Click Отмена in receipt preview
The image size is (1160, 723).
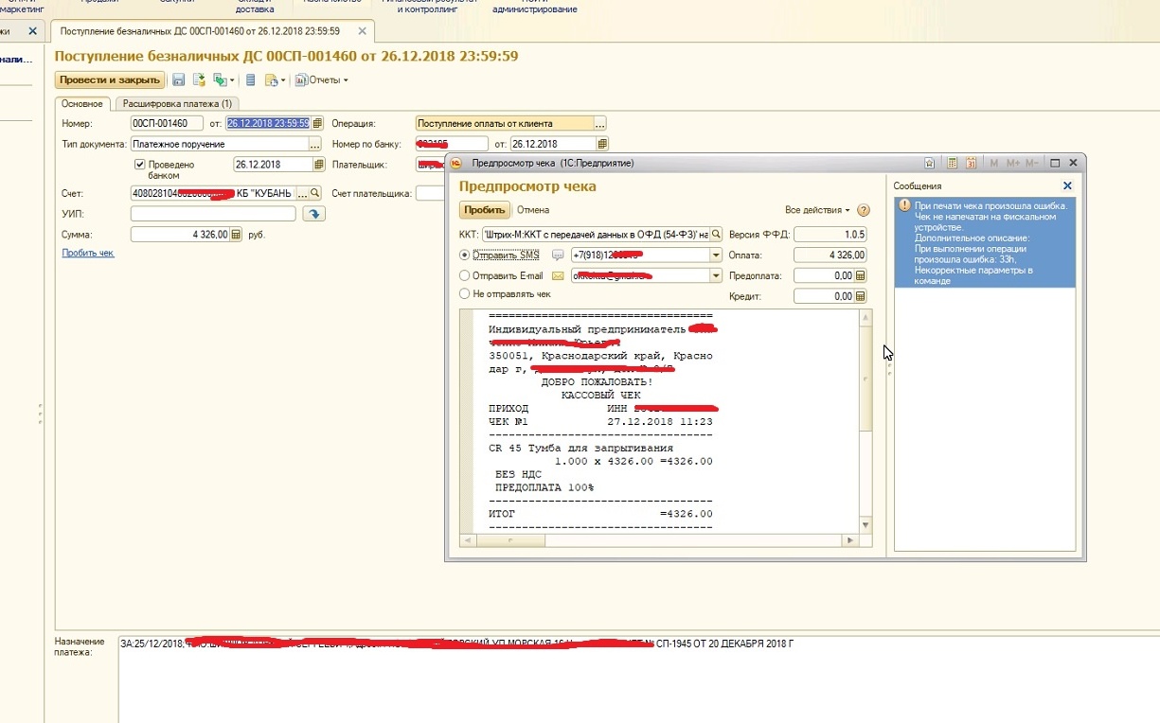point(533,210)
